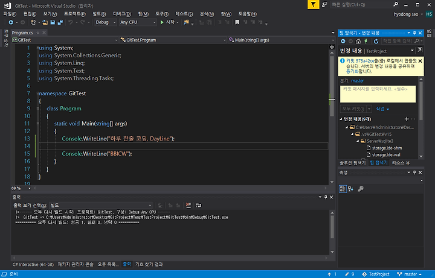Viewport: 435px width, 278px height.
Task: Collapse the changes list group
Action: [x=341, y=119]
